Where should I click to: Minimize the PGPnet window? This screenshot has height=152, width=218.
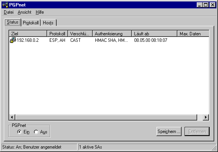199,5
